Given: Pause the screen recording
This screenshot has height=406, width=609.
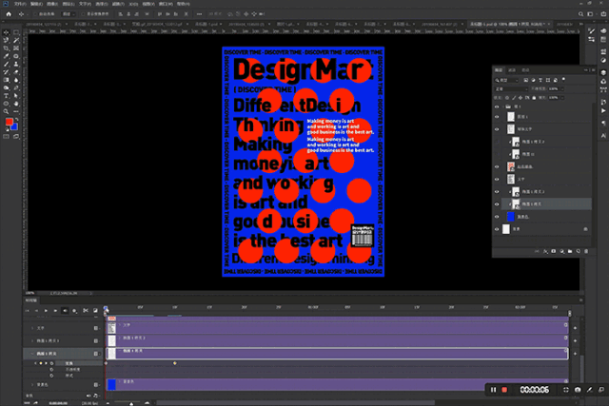Looking at the screenshot, I should point(494,390).
